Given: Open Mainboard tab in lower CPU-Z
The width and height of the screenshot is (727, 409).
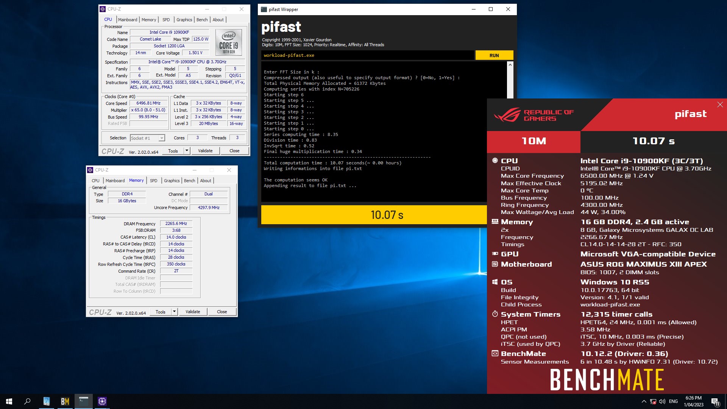Looking at the screenshot, I should pyautogui.click(x=115, y=181).
